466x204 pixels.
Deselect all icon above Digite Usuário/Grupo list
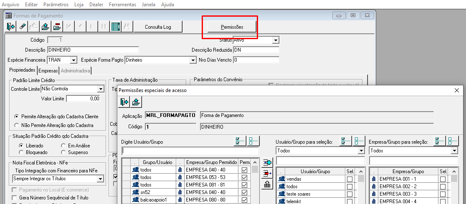tap(253, 141)
